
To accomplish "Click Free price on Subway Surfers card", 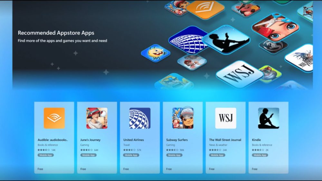I will point(169,169).
